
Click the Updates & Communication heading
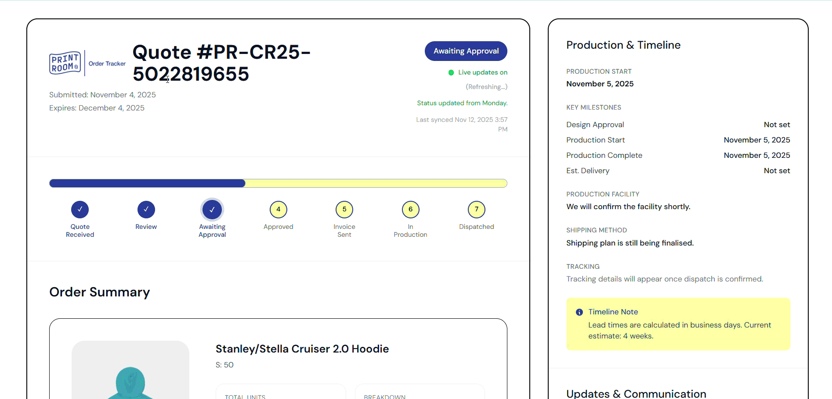(x=636, y=393)
